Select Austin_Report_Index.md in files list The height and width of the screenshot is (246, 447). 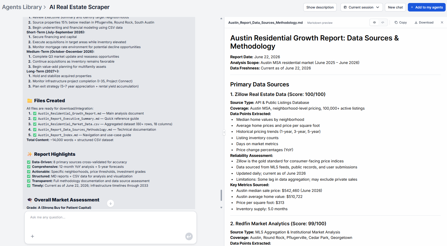(58, 135)
